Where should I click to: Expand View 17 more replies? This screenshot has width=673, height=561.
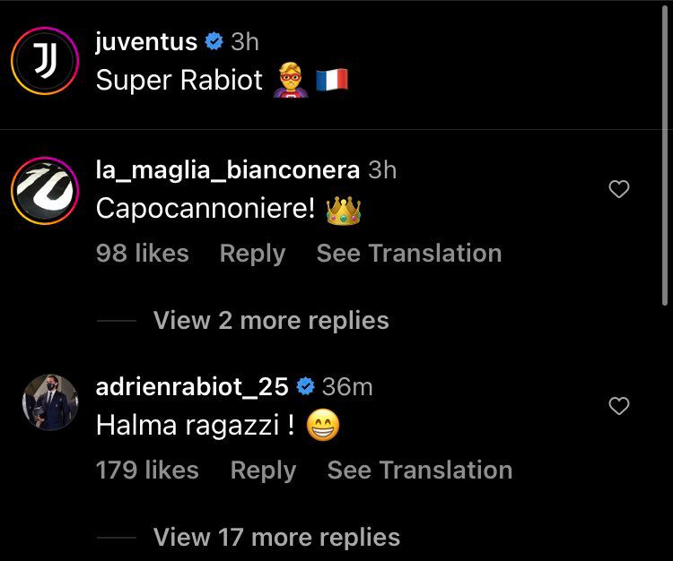[276, 537]
